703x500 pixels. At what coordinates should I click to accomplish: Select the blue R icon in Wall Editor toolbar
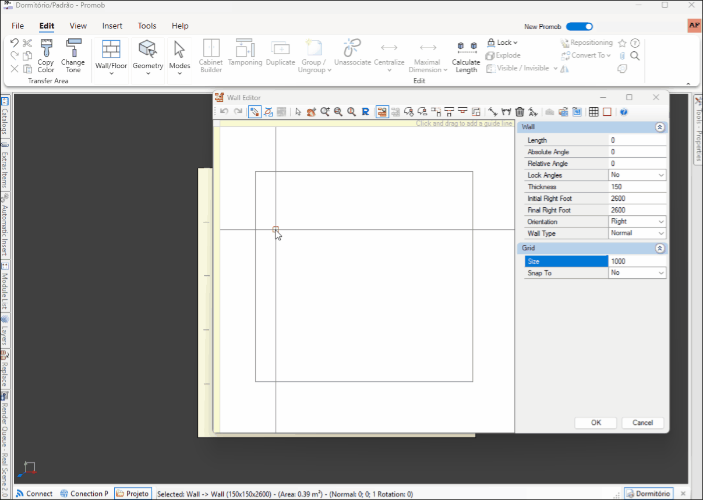pos(365,112)
